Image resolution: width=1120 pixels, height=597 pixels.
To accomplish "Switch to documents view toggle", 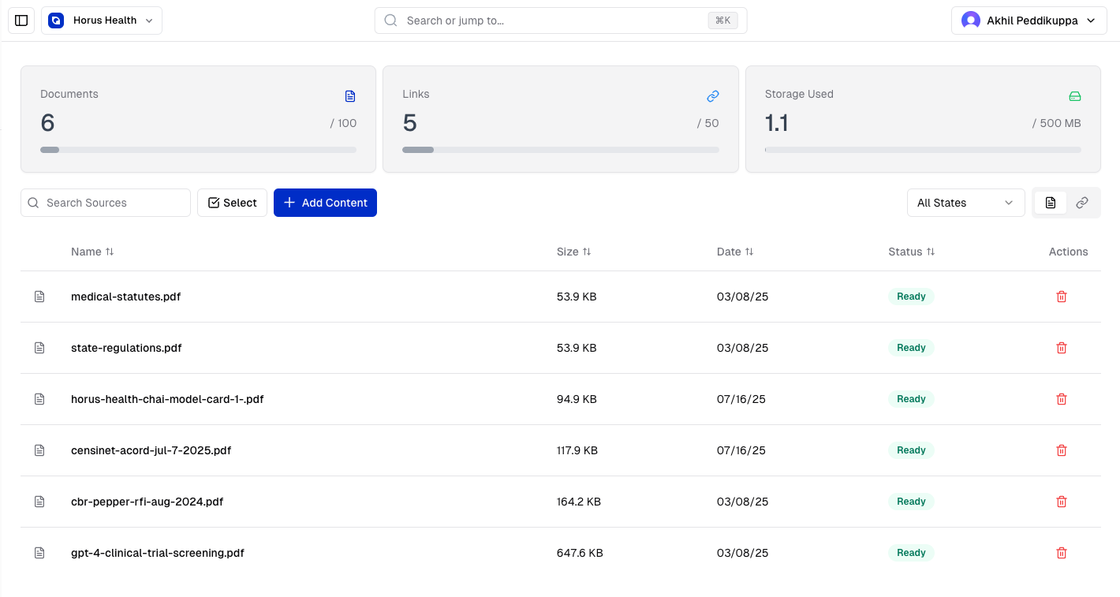I will coord(1050,203).
